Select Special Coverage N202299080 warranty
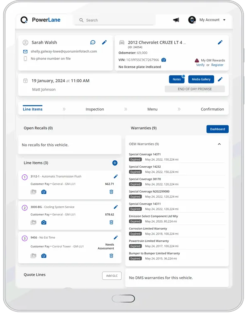This screenshot has width=249, height=313. (177, 194)
